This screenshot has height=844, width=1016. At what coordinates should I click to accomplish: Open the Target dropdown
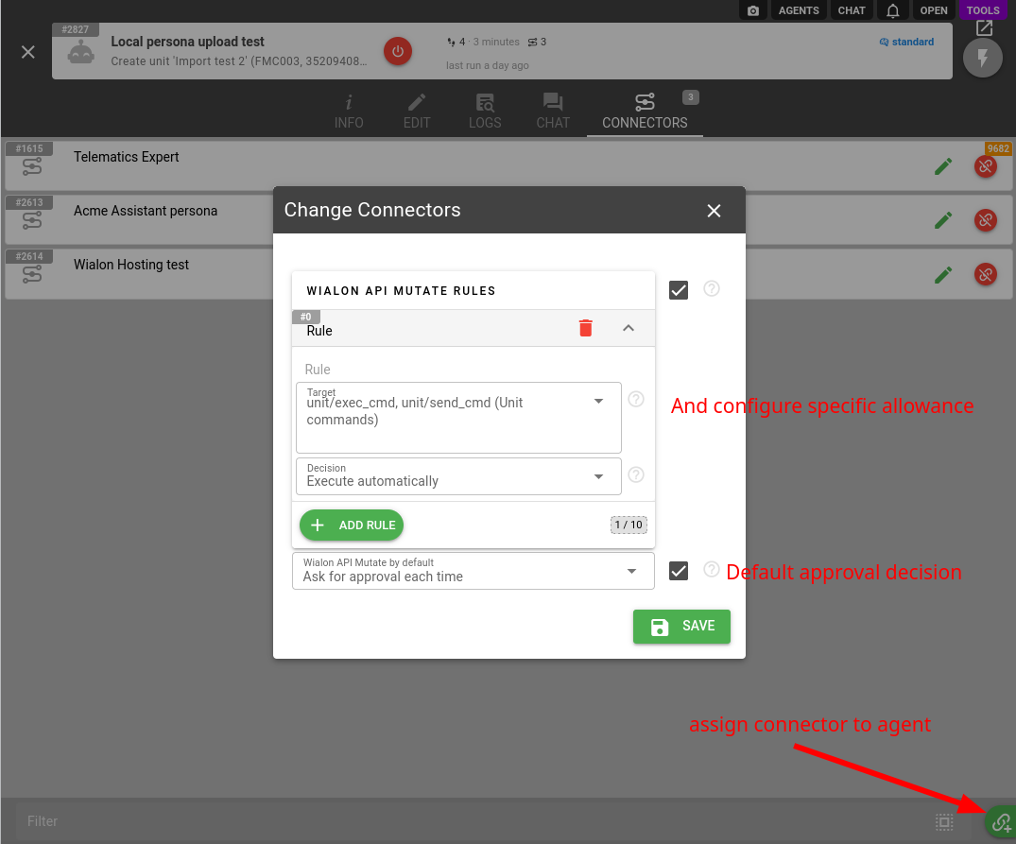(x=458, y=417)
